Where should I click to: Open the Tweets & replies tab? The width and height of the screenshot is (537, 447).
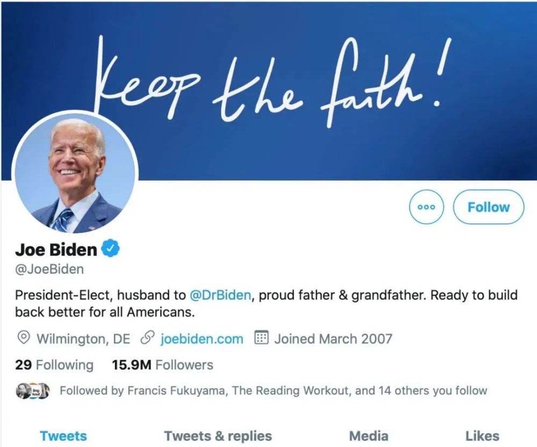click(x=218, y=436)
